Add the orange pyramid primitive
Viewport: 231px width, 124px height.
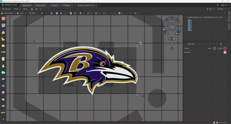pos(3,32)
